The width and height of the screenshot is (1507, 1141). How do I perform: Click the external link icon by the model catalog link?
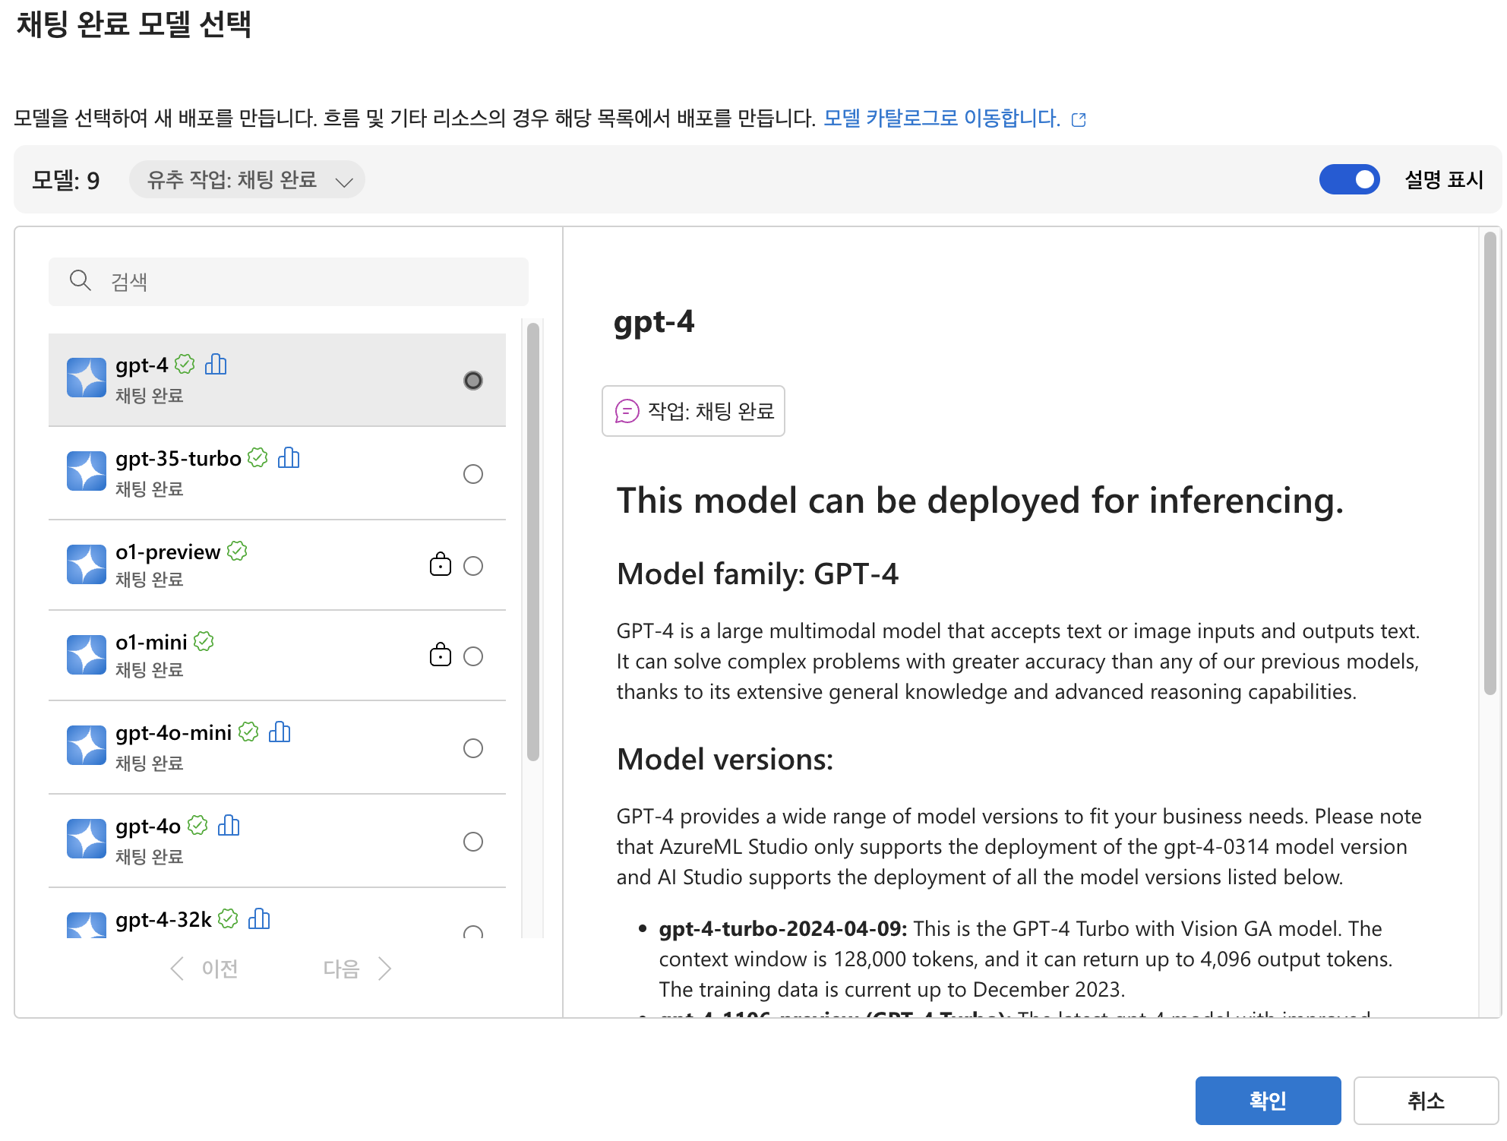(x=1079, y=119)
